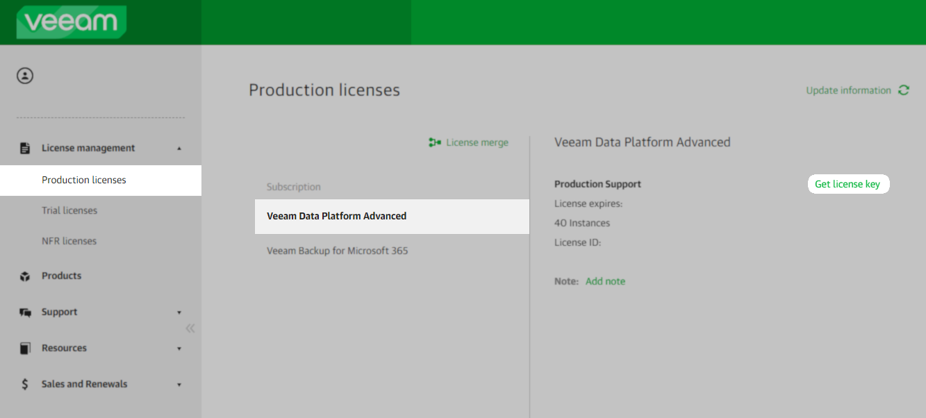
Task: Click the Production Support label
Action: (x=597, y=184)
